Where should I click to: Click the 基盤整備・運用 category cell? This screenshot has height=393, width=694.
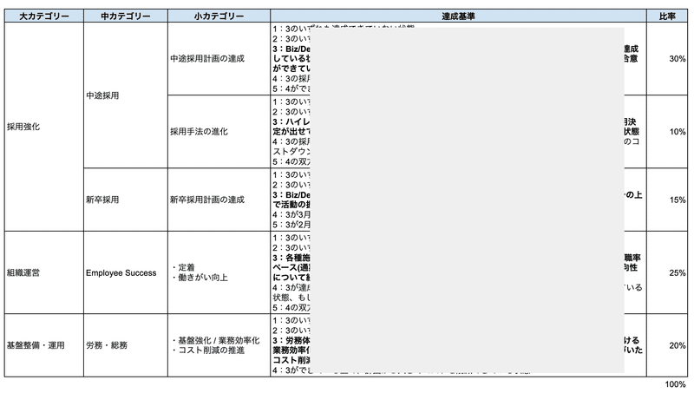pos(44,345)
